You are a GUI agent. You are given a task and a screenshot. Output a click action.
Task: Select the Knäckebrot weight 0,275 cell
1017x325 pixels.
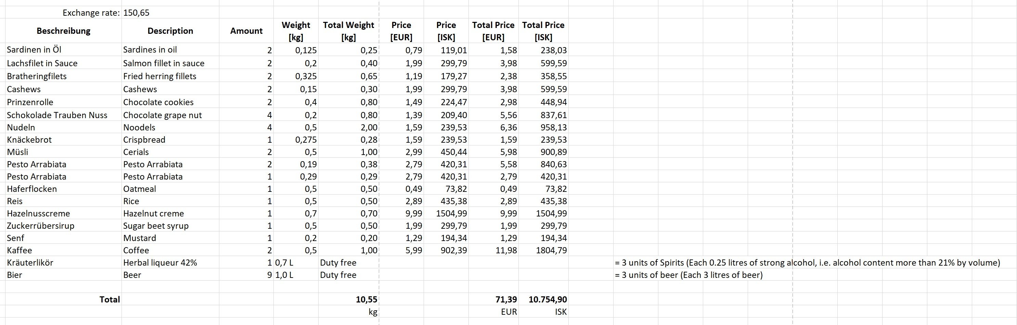coord(296,139)
